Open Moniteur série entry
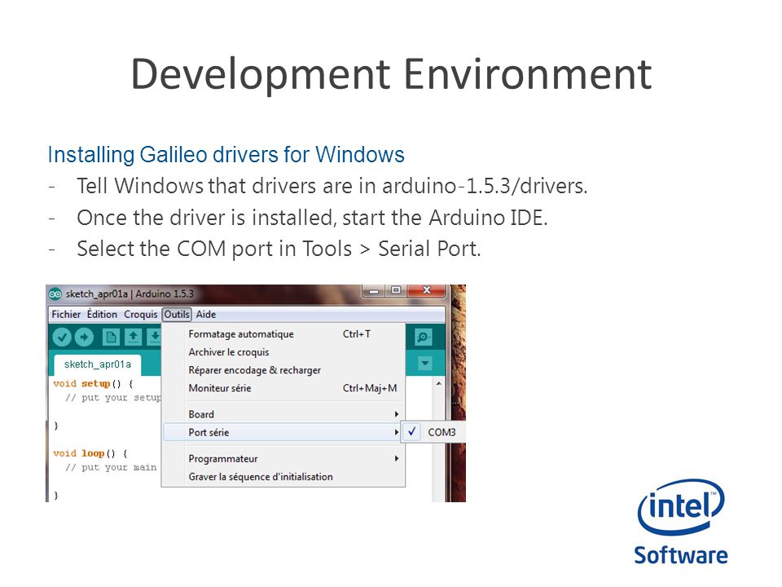 283,388
